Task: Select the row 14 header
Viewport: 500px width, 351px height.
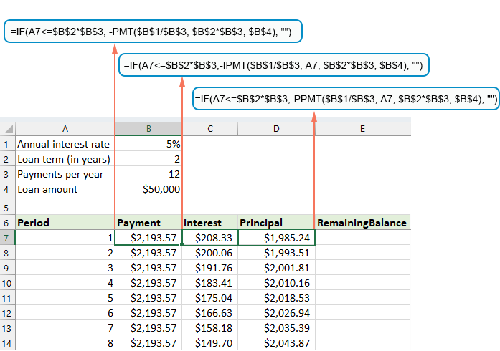Action: coord(7,343)
